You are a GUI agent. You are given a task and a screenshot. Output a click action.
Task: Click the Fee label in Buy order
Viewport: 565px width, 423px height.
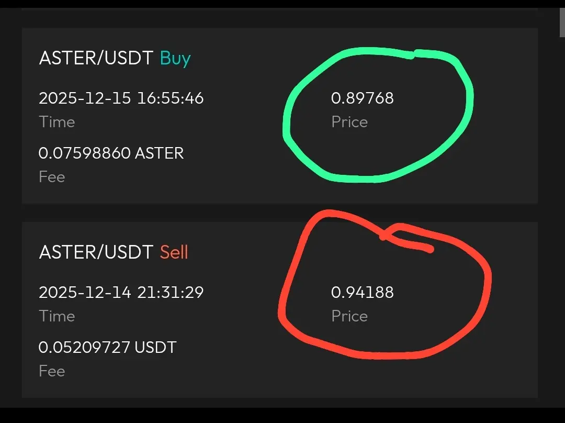coord(52,177)
